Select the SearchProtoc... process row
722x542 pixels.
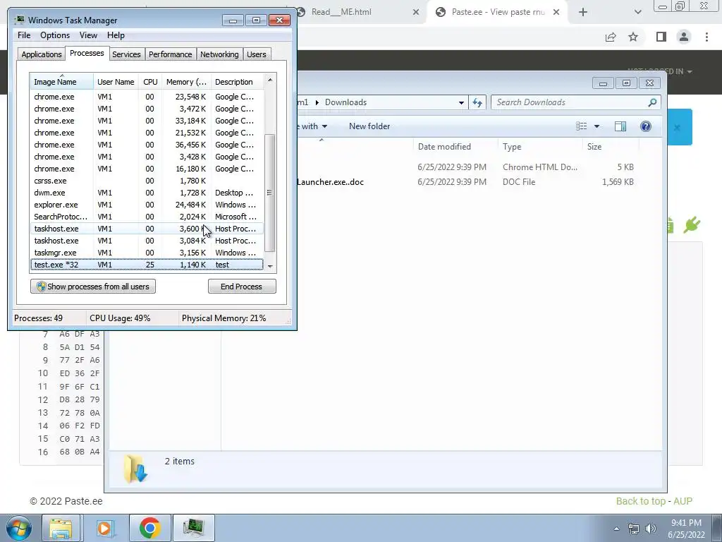(147, 217)
